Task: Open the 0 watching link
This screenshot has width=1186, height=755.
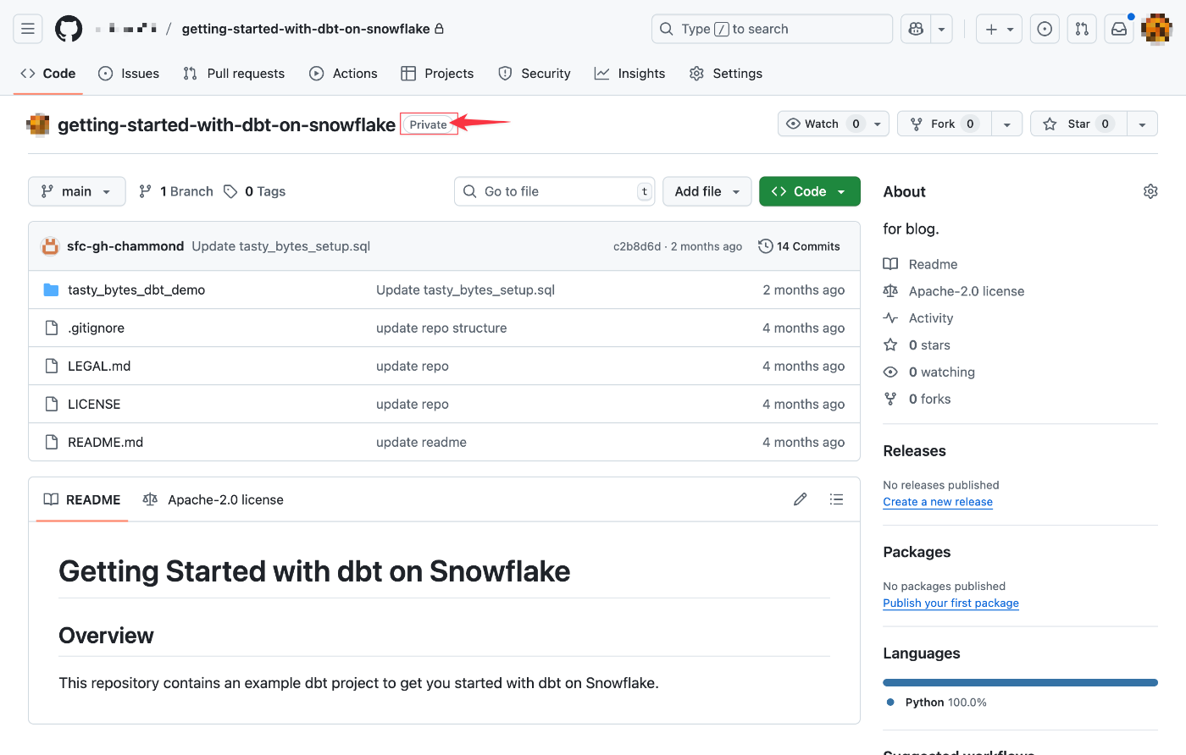Action: [x=929, y=372]
